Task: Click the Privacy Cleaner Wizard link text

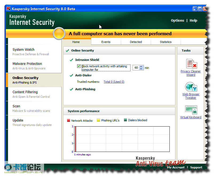Action: click(x=191, y=73)
